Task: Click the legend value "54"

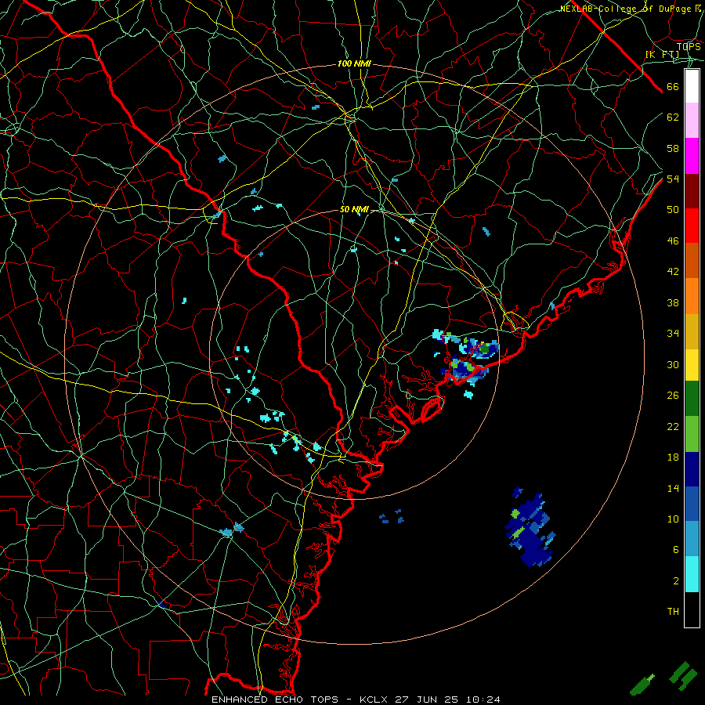Action: tap(673, 179)
